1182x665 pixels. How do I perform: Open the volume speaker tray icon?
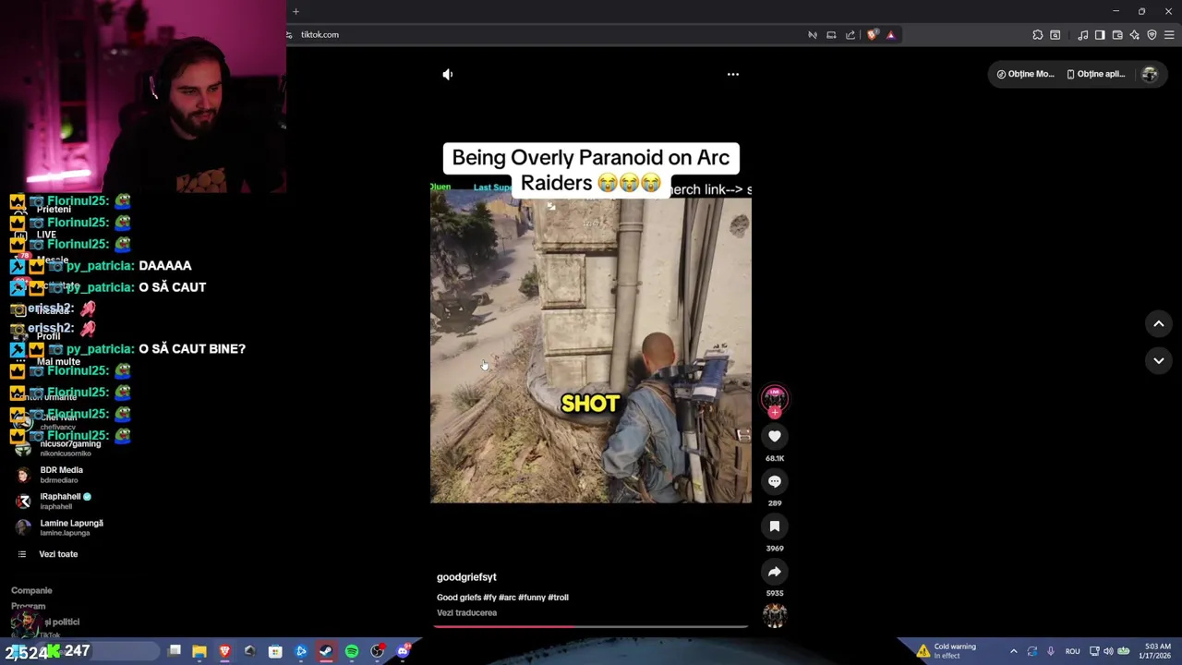click(x=1108, y=651)
